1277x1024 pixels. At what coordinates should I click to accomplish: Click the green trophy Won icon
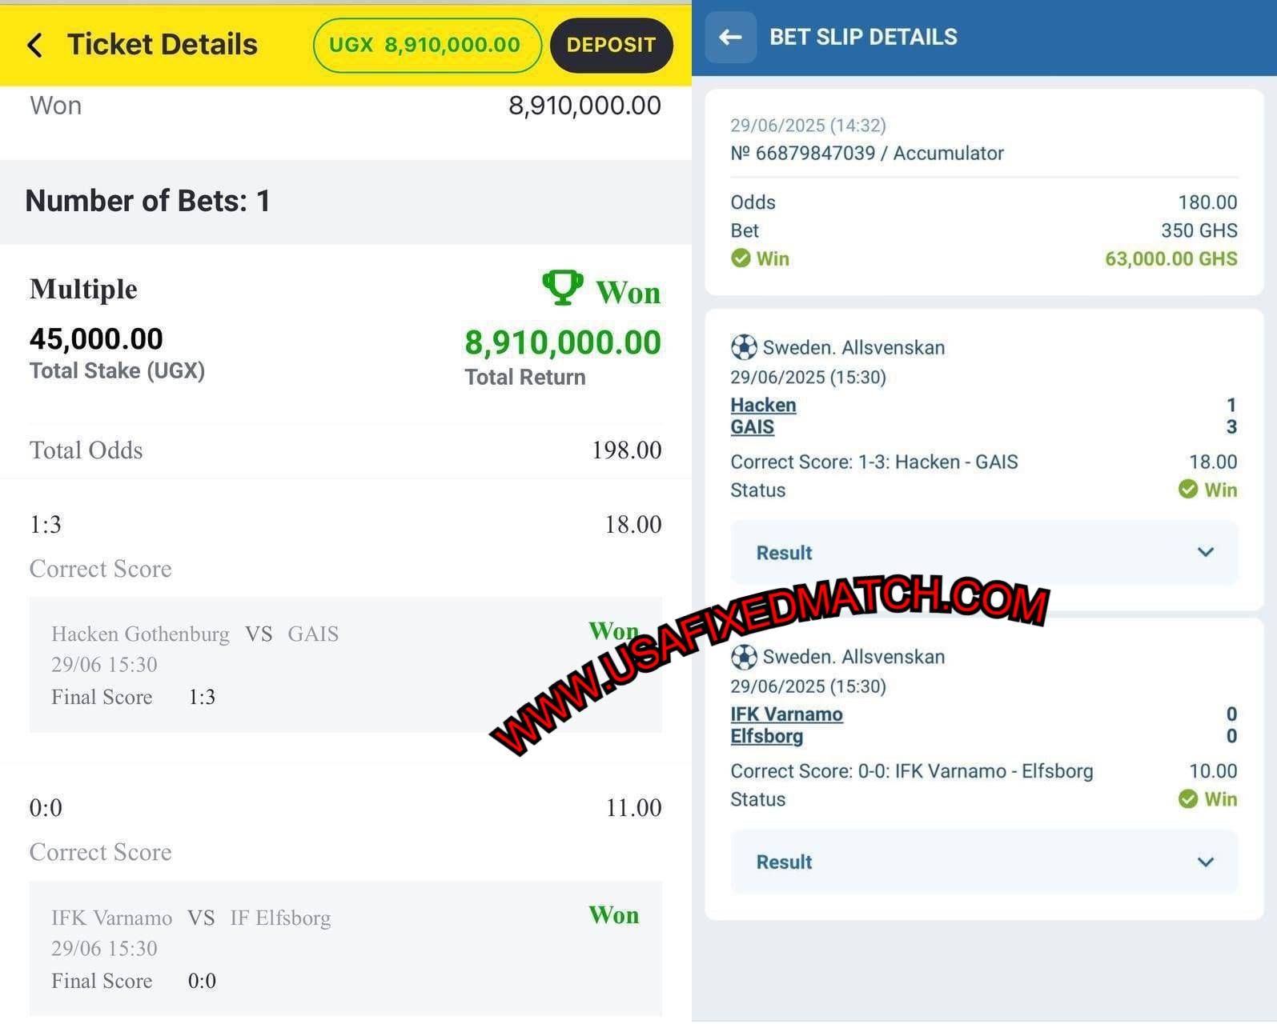click(563, 288)
